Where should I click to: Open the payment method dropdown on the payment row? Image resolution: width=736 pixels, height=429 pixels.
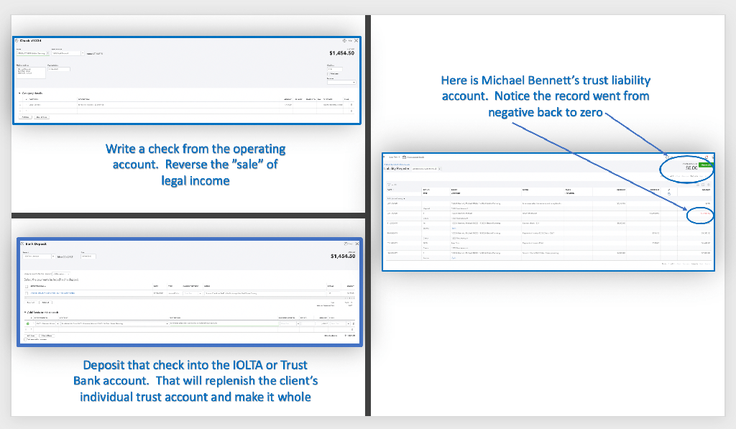tap(200, 293)
